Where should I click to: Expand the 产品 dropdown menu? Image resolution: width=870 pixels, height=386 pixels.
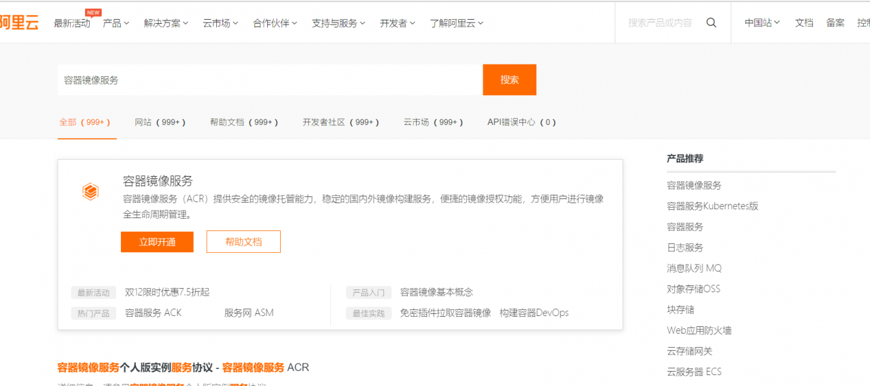click(116, 23)
